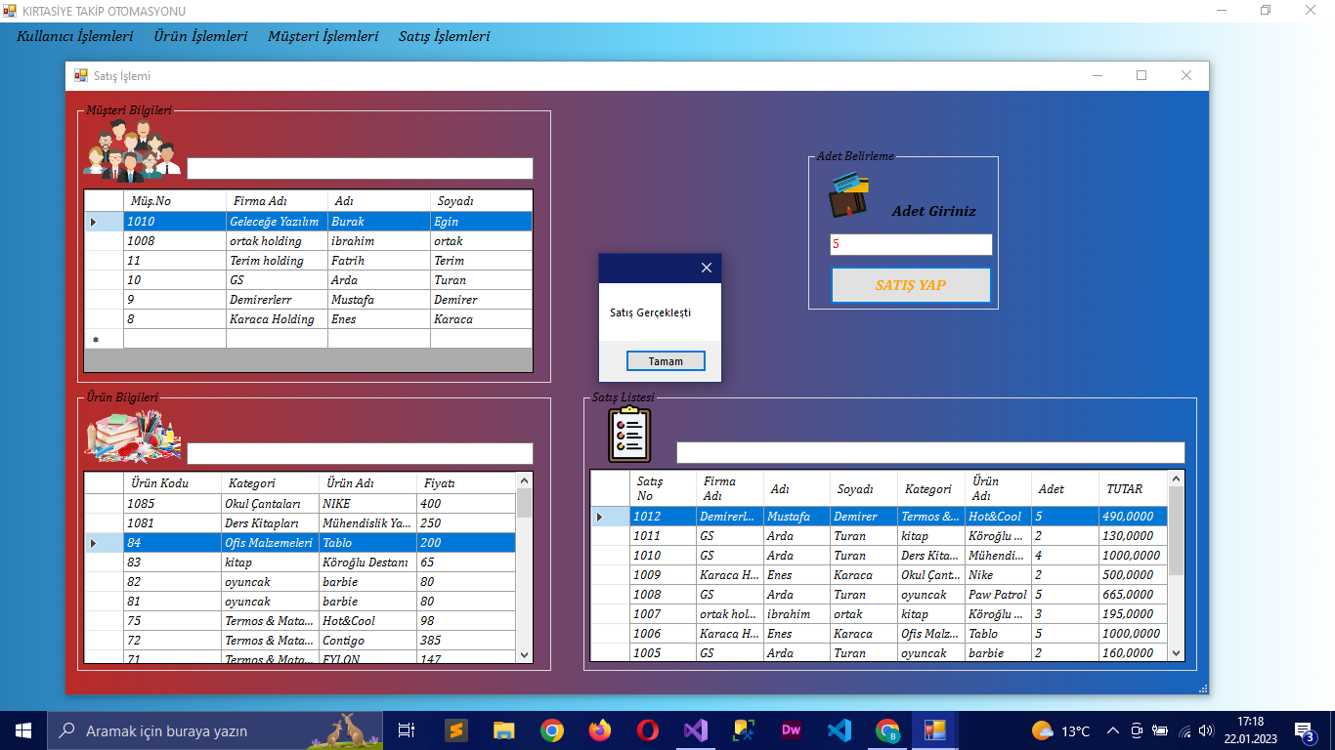Click the Müşteri Bilgileri search box
The width and height of the screenshot is (1335, 750).
click(360, 168)
